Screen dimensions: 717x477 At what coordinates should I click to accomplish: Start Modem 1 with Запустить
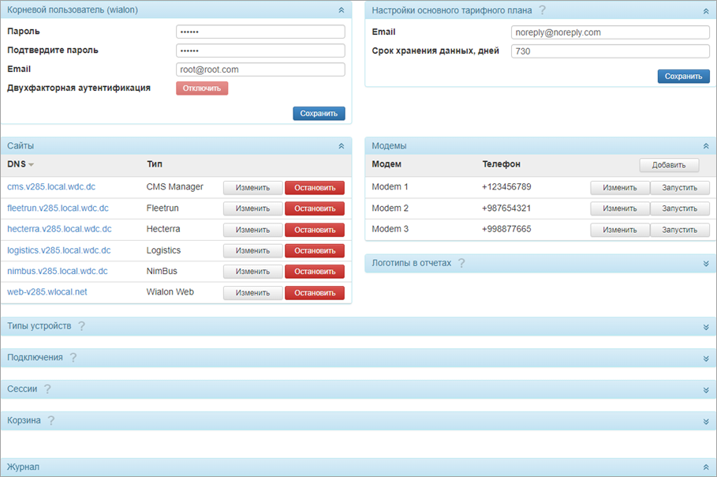(x=680, y=188)
